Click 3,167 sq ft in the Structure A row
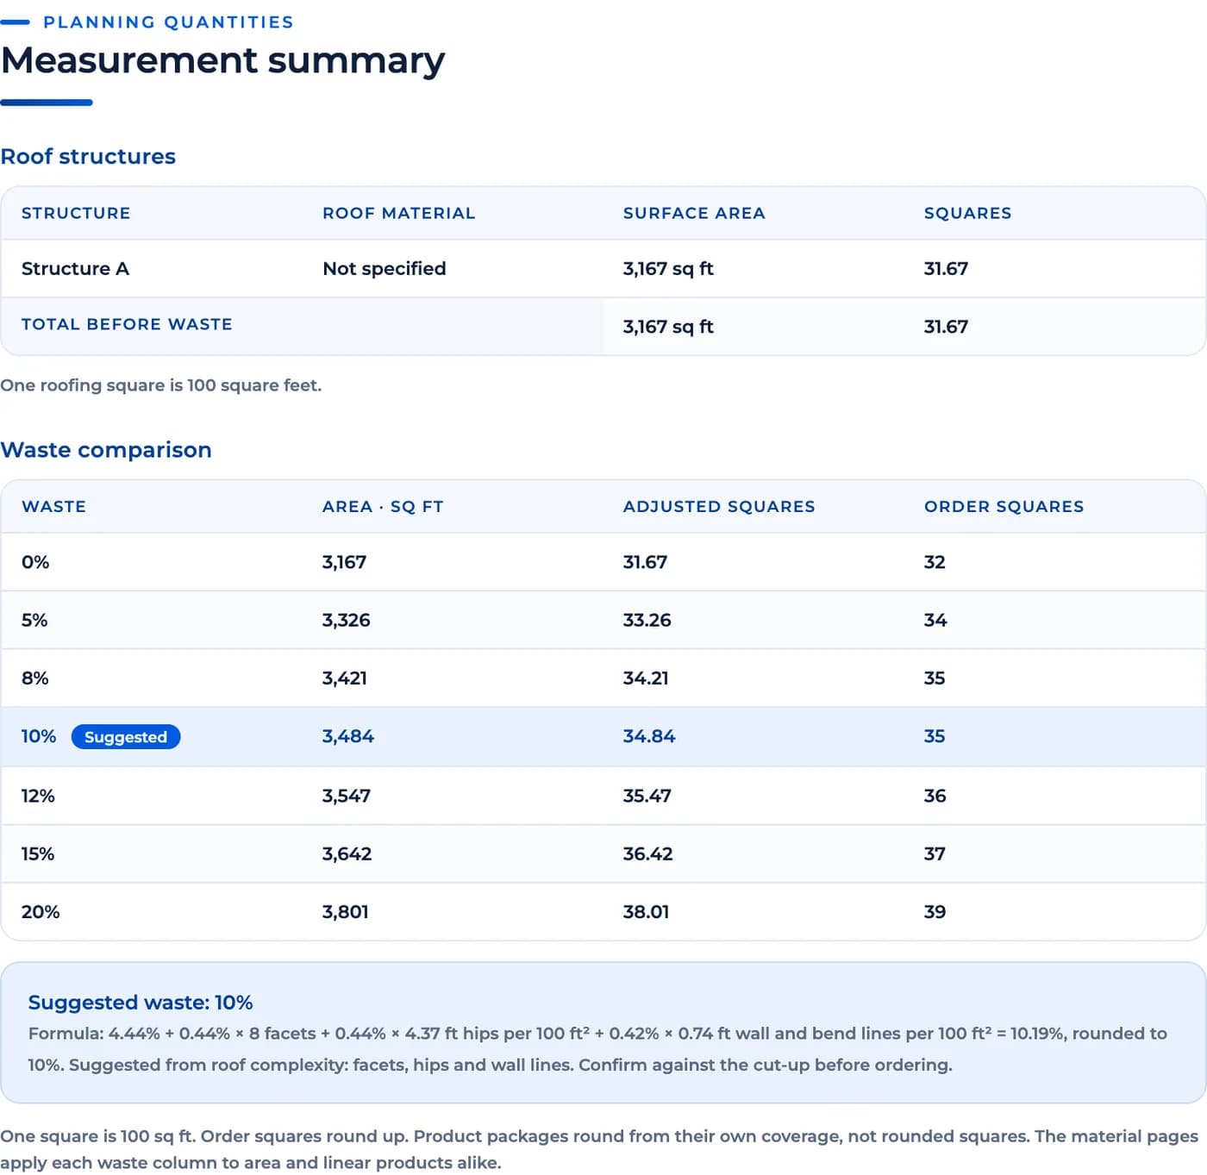 [x=668, y=269]
